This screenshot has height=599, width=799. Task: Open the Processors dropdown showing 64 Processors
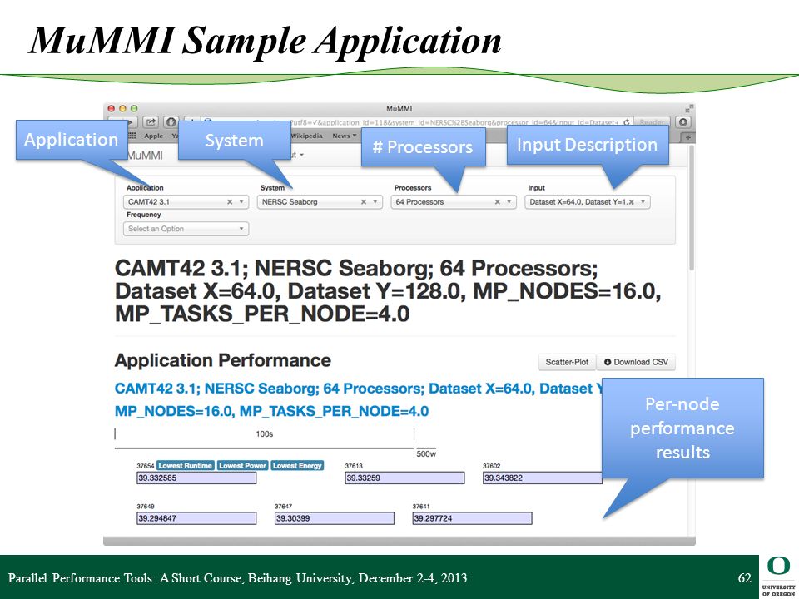point(454,202)
